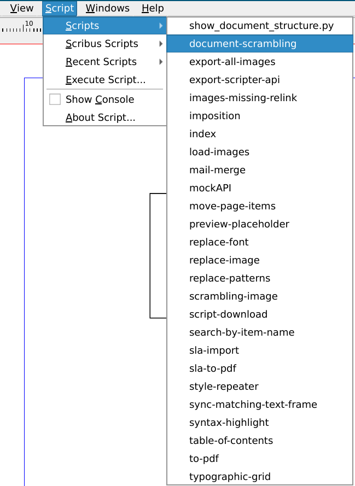Launch the imposition script

[x=214, y=116]
